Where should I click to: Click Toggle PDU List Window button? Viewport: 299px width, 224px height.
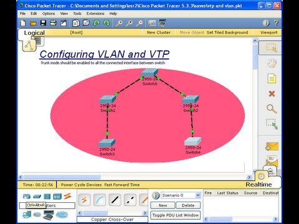click(x=176, y=215)
